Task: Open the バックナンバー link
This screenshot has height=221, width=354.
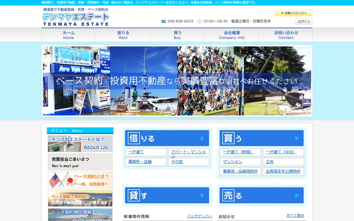Action: coord(199,216)
